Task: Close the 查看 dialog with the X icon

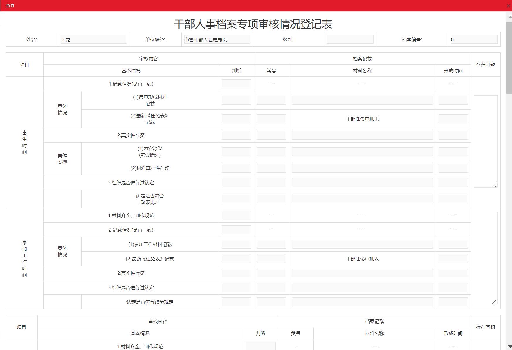Action: 508,6
